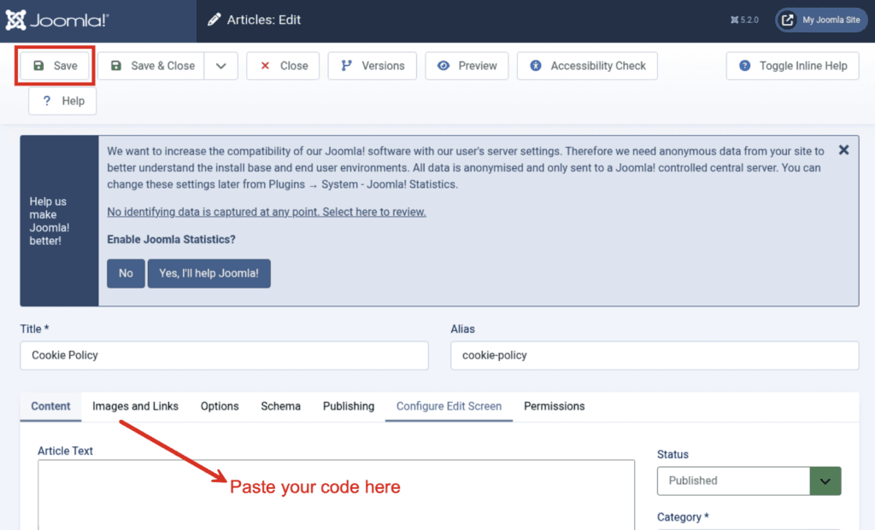The image size is (875, 530).
Task: Click the Joomla version 5.2.0 indicator
Action: pyautogui.click(x=744, y=20)
